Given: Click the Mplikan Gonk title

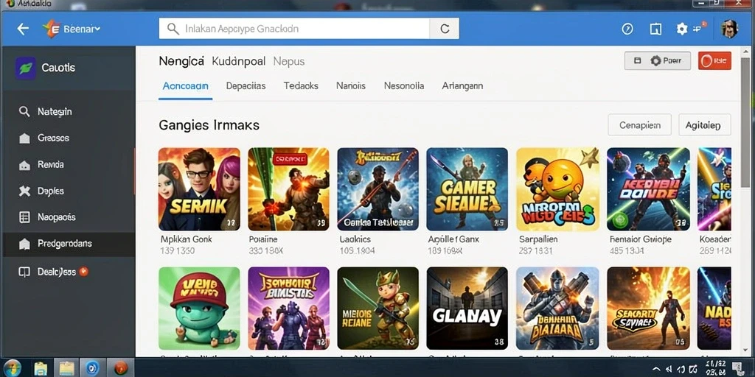Looking at the screenshot, I should (x=186, y=239).
